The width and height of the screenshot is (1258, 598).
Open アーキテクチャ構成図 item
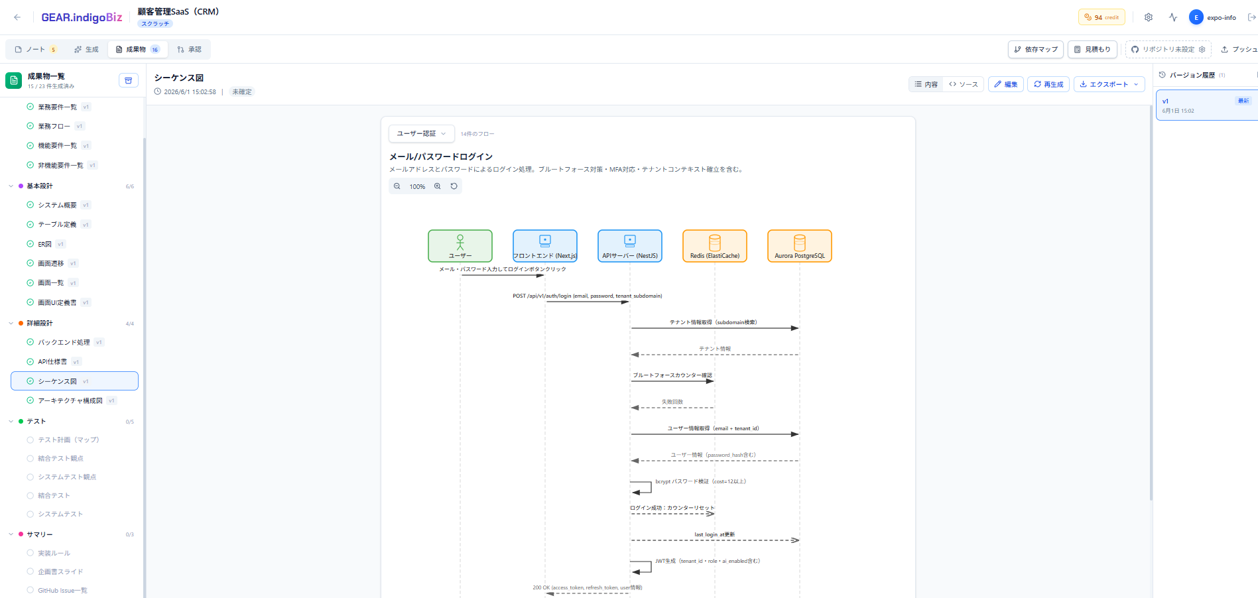[x=74, y=400]
